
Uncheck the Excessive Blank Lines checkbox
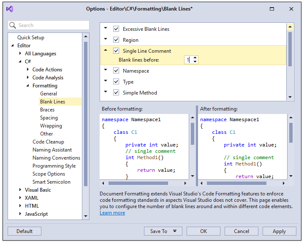(x=116, y=29)
